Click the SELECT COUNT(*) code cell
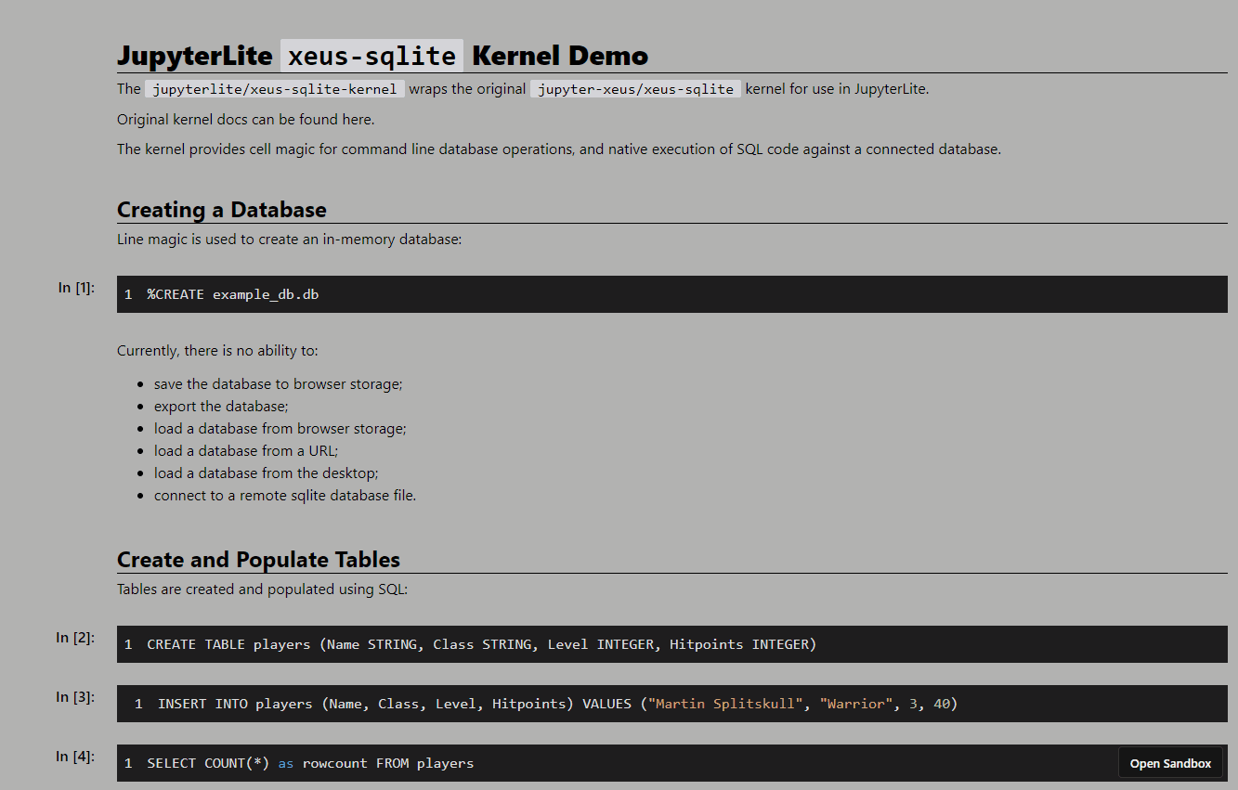Viewport: 1238px width, 790px height. (x=672, y=763)
